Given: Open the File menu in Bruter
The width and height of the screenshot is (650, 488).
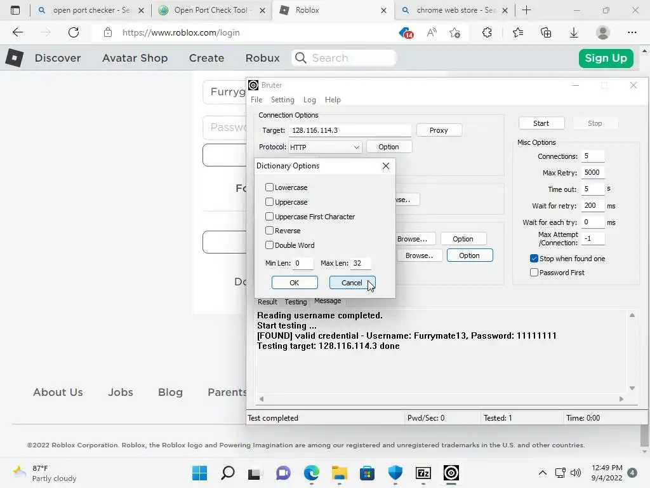Looking at the screenshot, I should (x=256, y=100).
